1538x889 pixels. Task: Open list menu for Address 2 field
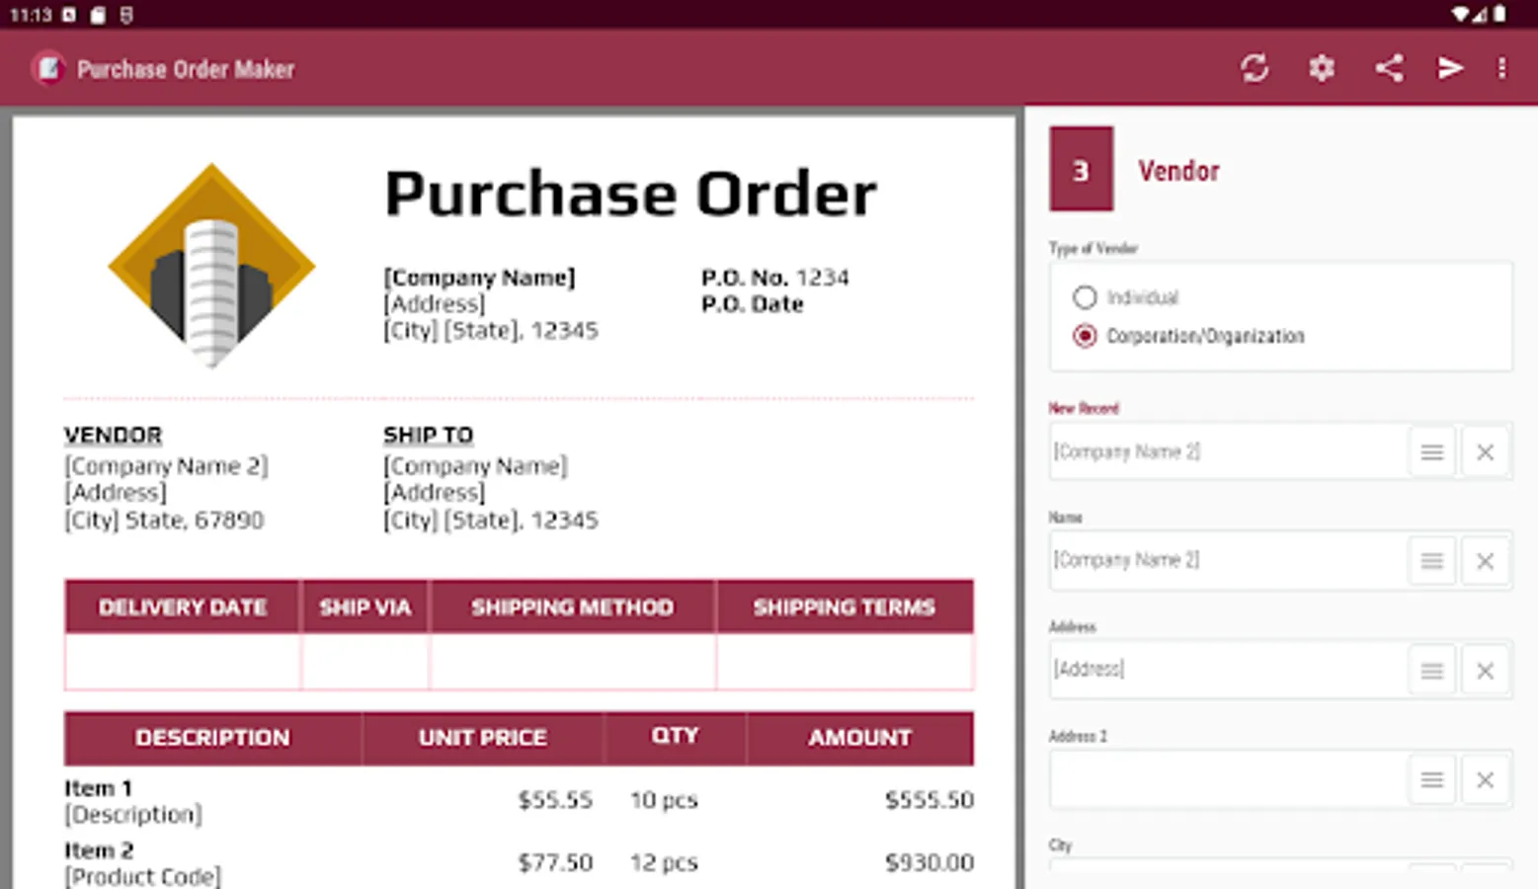coord(1431,780)
